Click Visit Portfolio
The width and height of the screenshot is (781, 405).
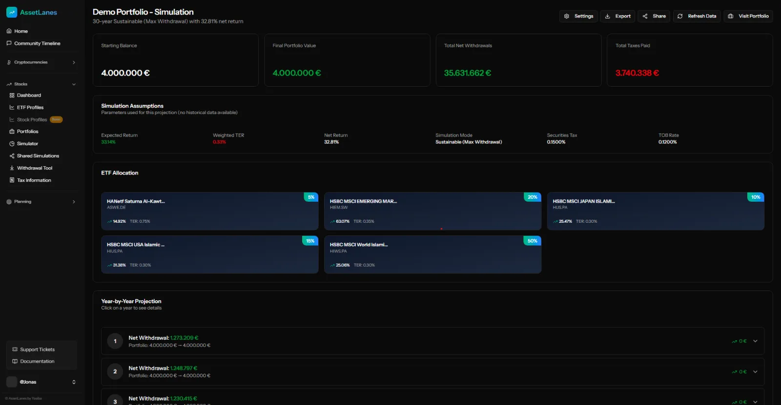[x=748, y=16]
